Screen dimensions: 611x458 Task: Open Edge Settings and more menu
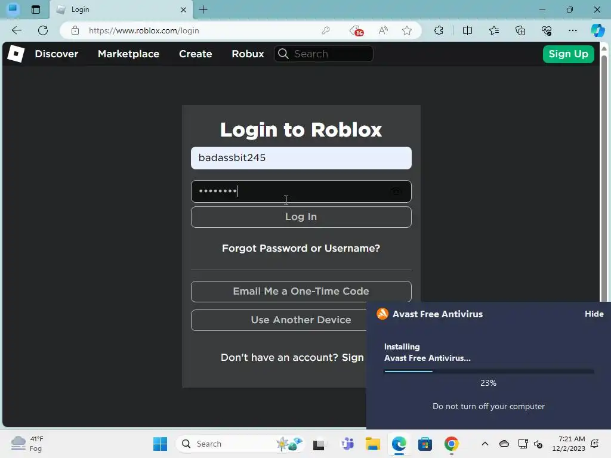[572, 30]
